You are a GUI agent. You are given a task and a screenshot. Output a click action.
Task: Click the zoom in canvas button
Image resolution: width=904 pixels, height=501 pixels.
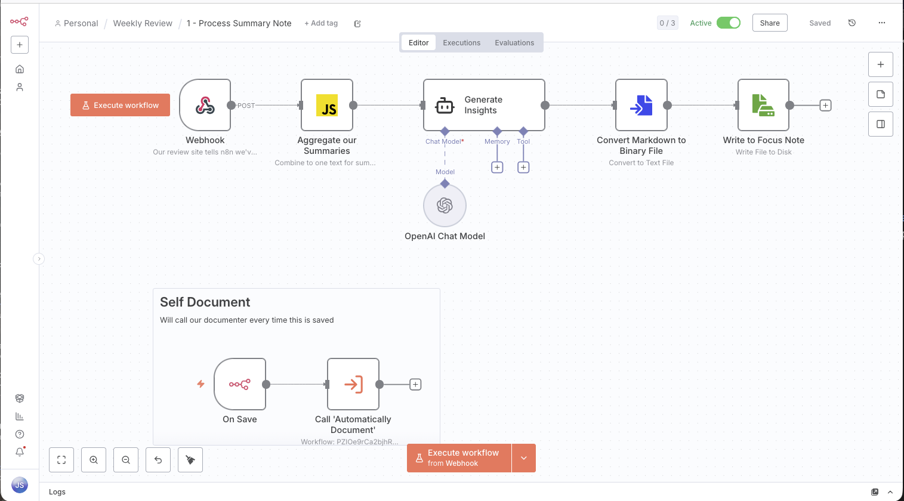click(x=94, y=460)
